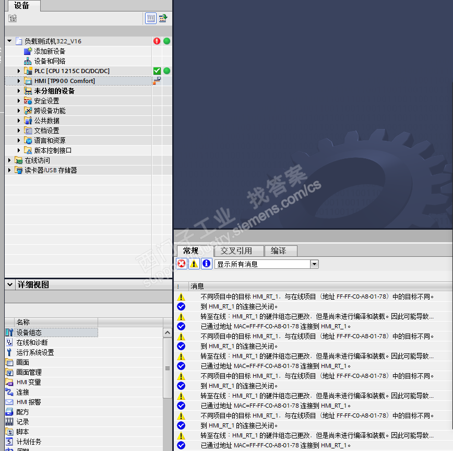Viewport: 453px width, 451px height.
Task: Click the 记录 icon
Action: [9, 422]
